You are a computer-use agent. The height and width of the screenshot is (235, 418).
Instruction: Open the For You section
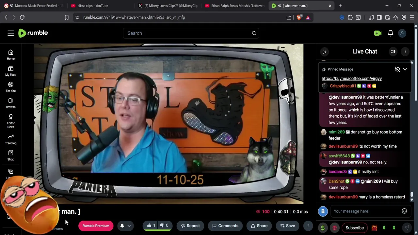point(11,87)
